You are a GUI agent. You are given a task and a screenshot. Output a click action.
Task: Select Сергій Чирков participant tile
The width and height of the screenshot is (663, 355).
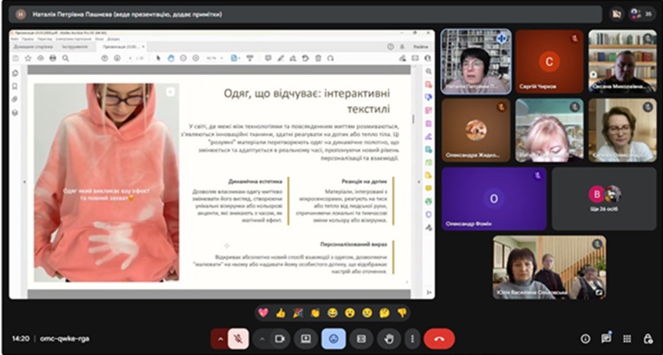[550, 62]
